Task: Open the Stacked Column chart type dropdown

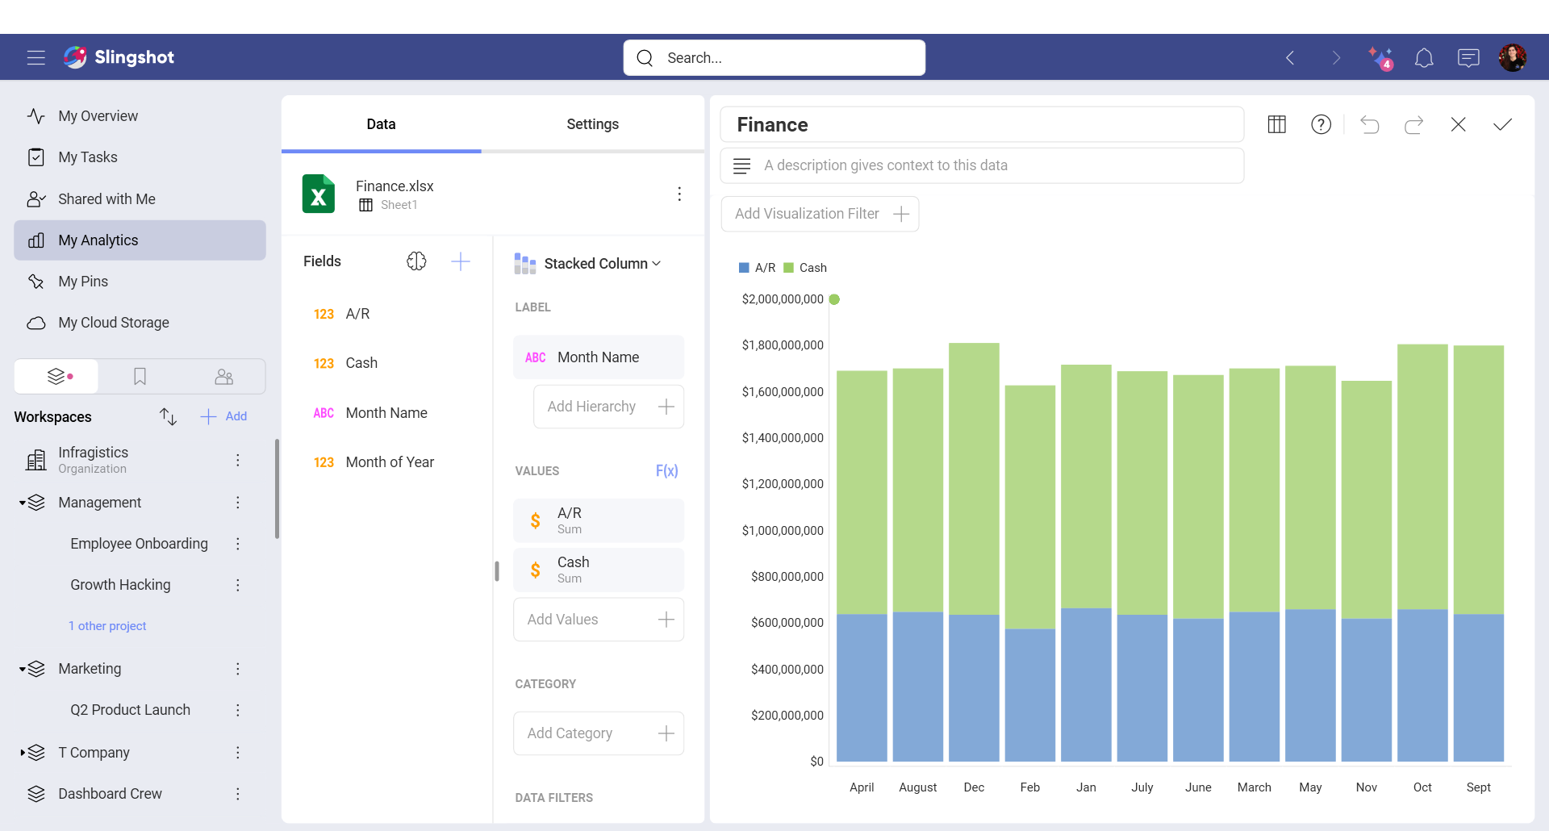Action: (x=587, y=264)
